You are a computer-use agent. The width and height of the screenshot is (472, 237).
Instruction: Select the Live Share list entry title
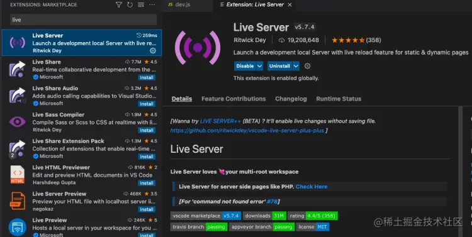click(x=47, y=62)
